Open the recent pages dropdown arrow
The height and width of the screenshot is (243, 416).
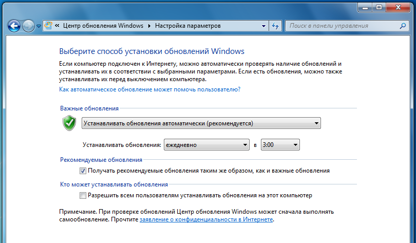[39, 26]
